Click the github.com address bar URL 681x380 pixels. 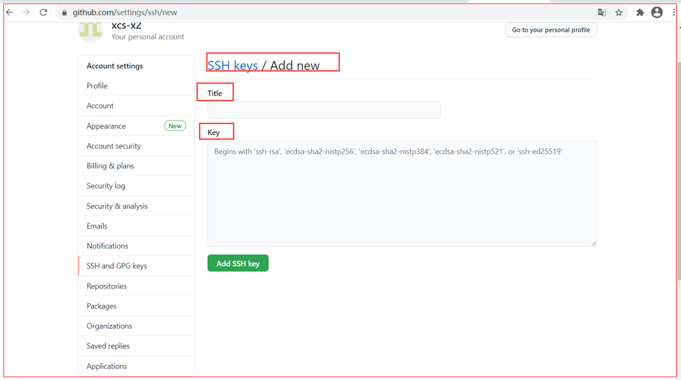[x=125, y=12]
